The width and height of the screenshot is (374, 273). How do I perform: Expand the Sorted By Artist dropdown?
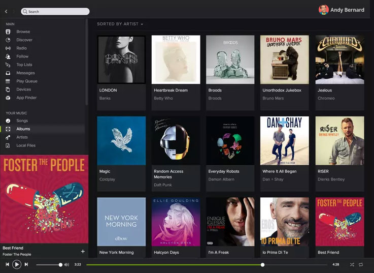[120, 24]
